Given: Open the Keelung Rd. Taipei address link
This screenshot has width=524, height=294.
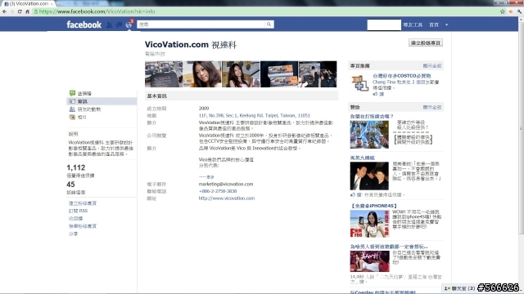Looking at the screenshot, I should pyautogui.click(x=255, y=115).
